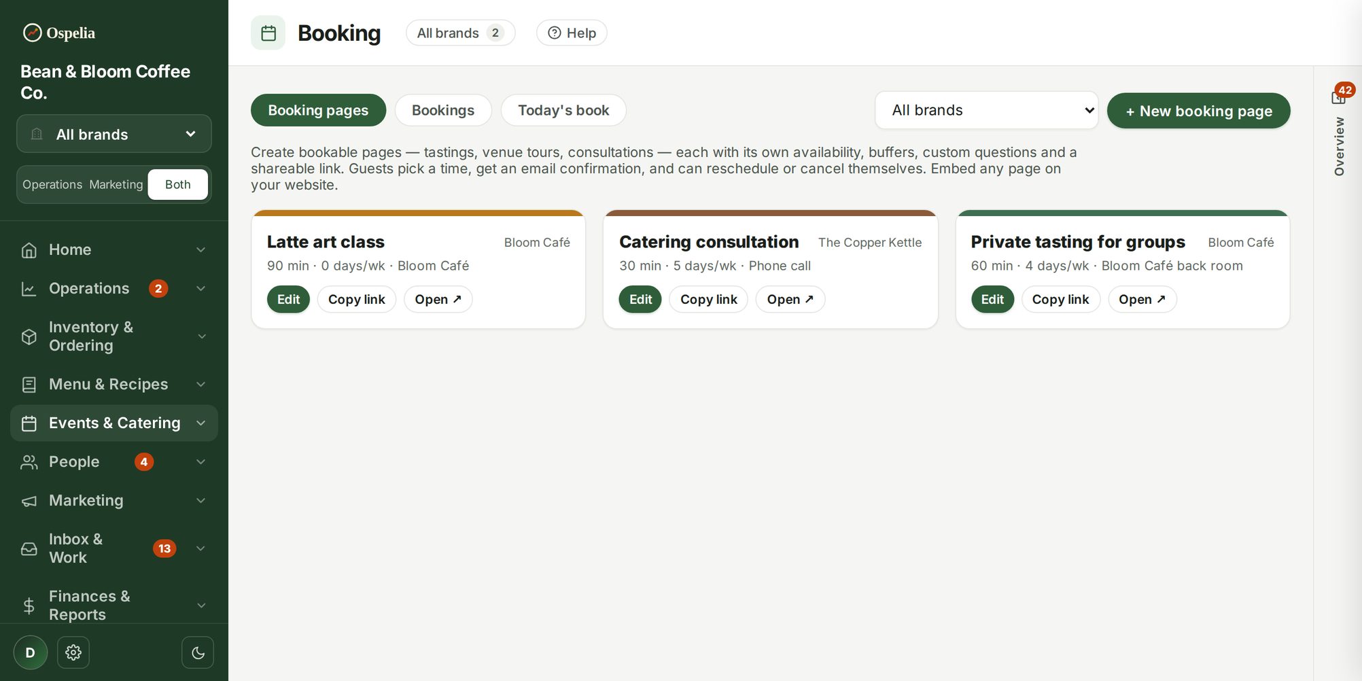Edit Private tasting for groups page
The image size is (1362, 681).
[x=992, y=300]
